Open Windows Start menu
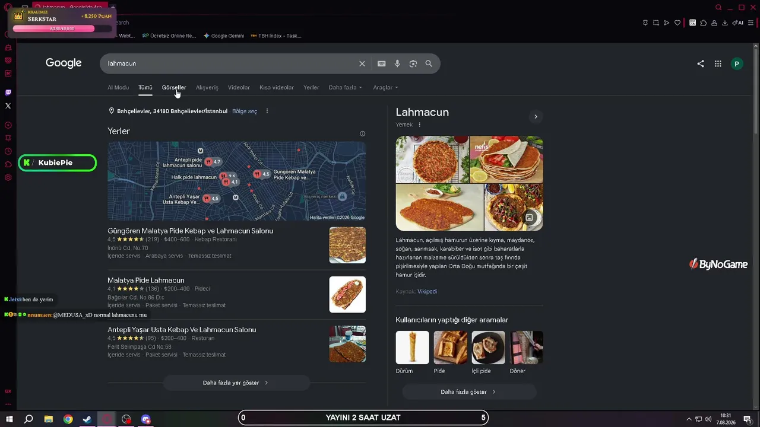Viewport: 760px width, 427px height. coord(9,419)
